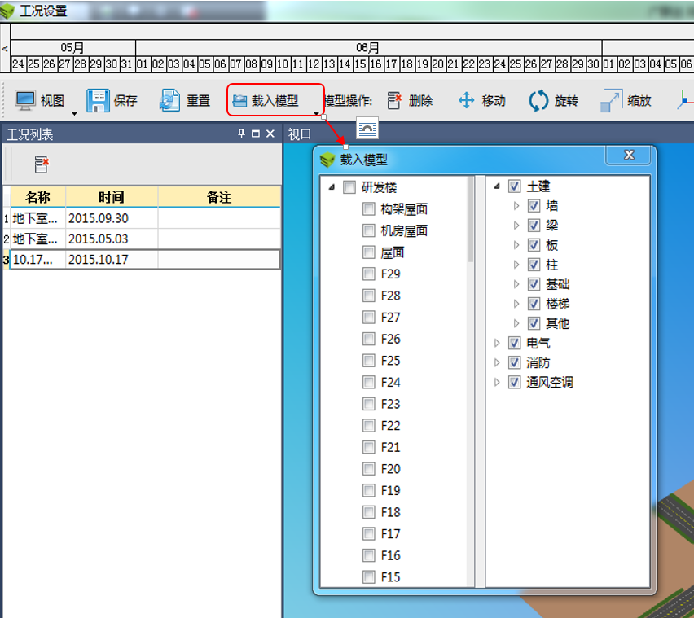Image resolution: width=694 pixels, height=618 pixels.
Task: Click 载入模型 load model button
Action: [x=266, y=101]
